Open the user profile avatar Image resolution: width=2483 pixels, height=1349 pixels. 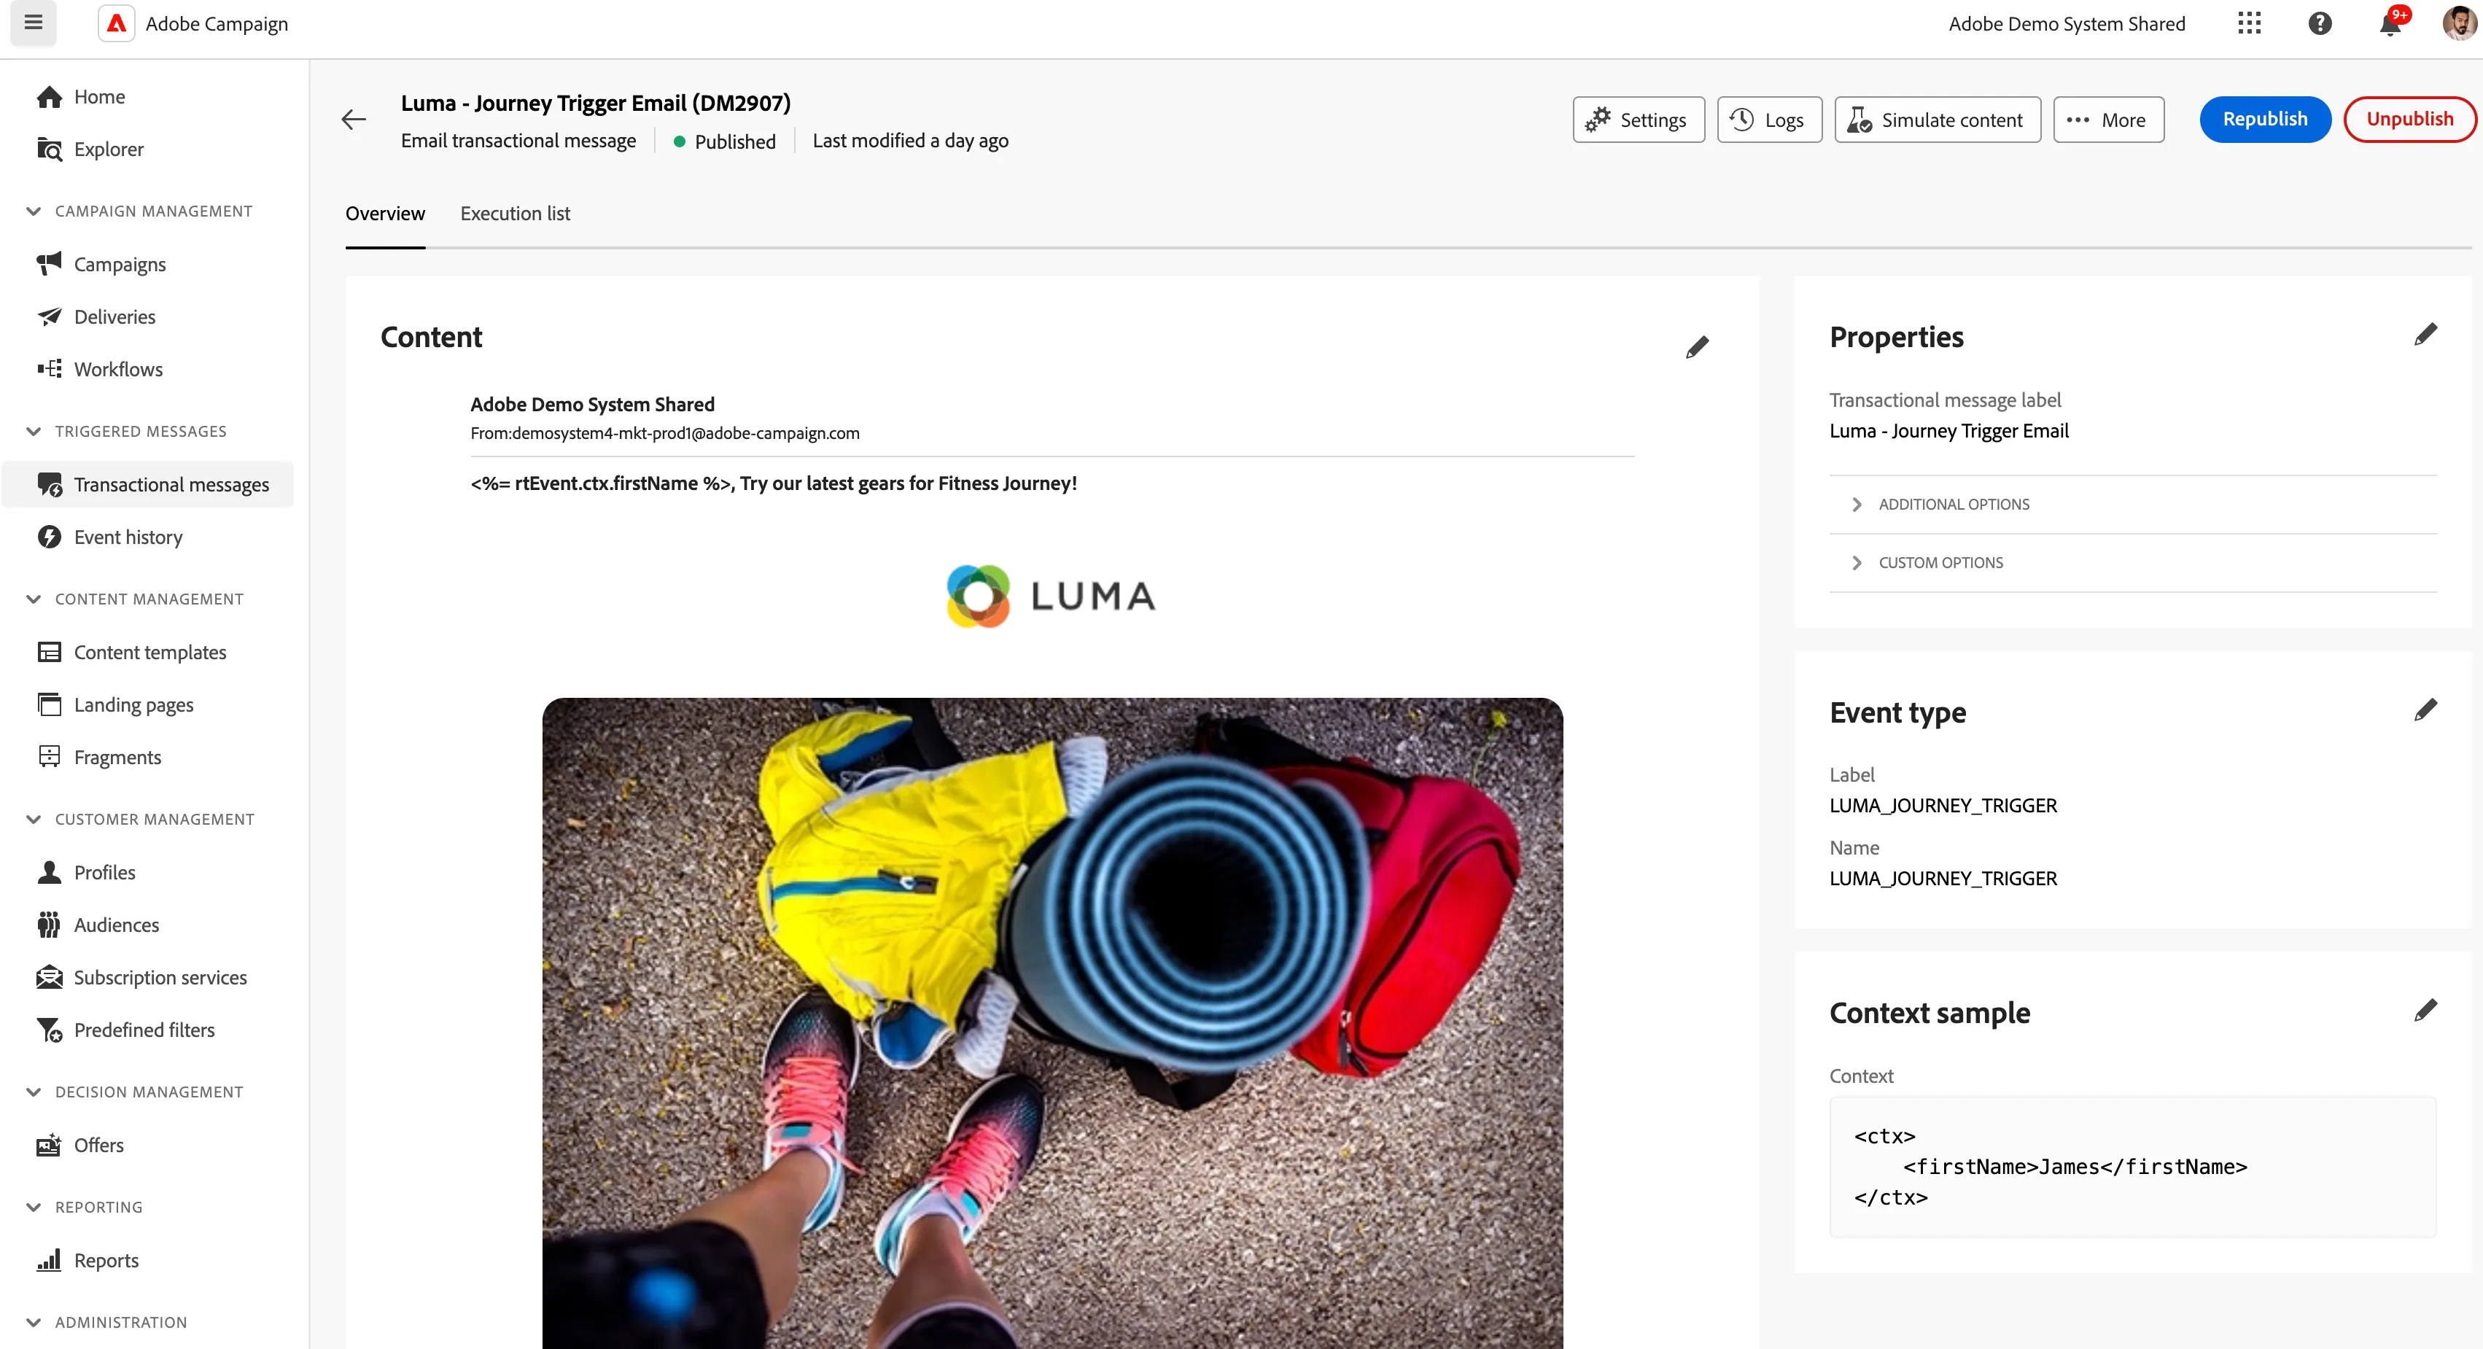click(2459, 23)
